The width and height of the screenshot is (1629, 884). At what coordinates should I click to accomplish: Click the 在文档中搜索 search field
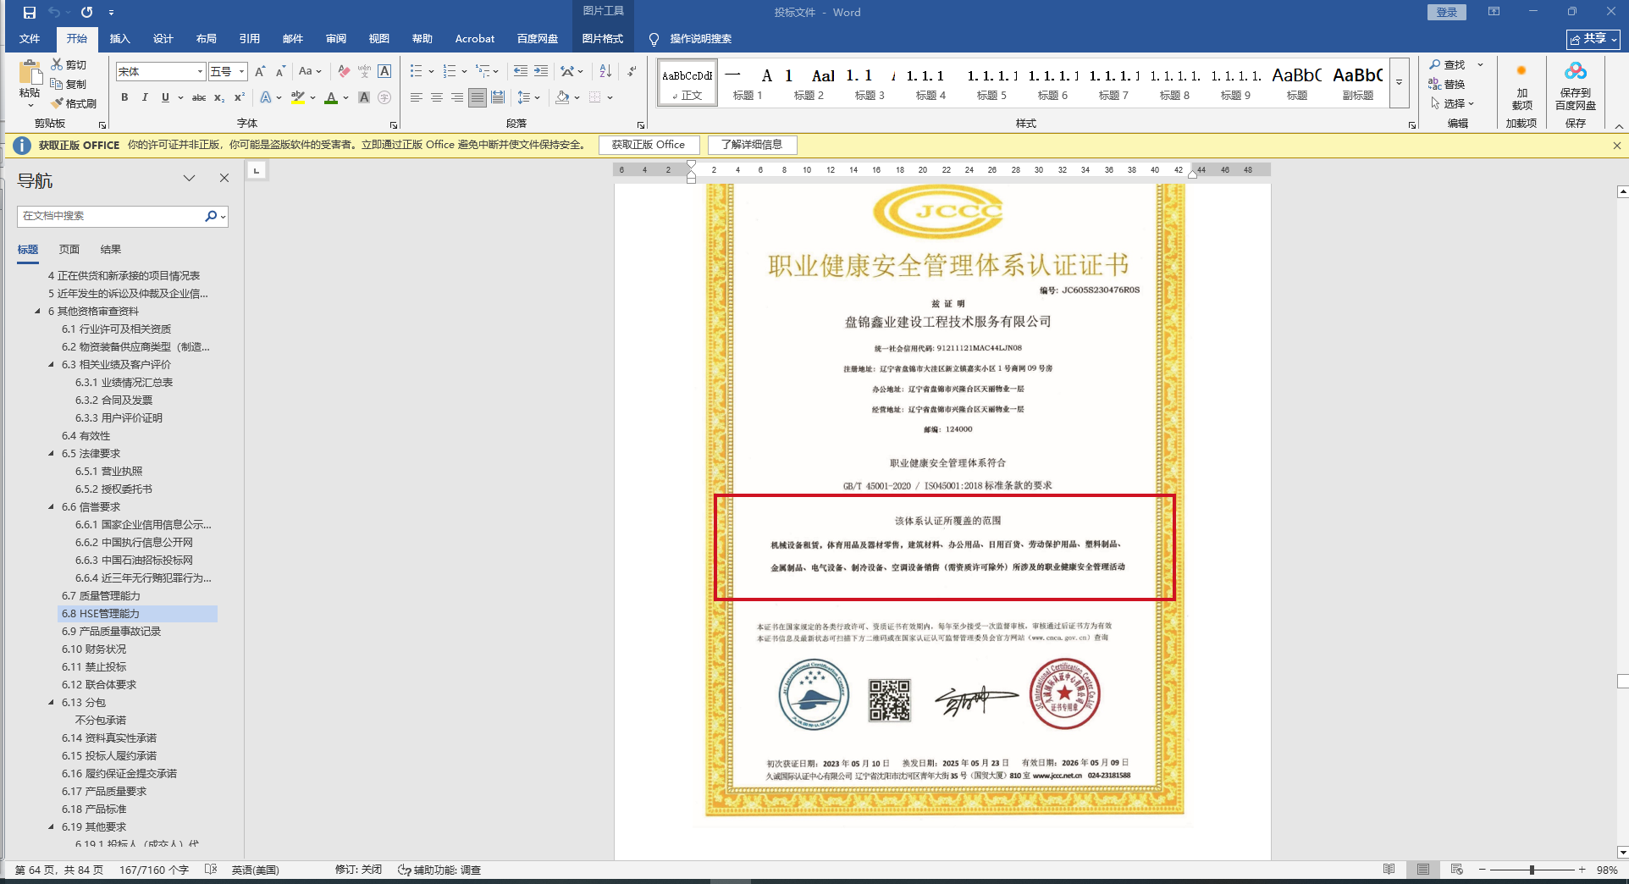click(110, 216)
